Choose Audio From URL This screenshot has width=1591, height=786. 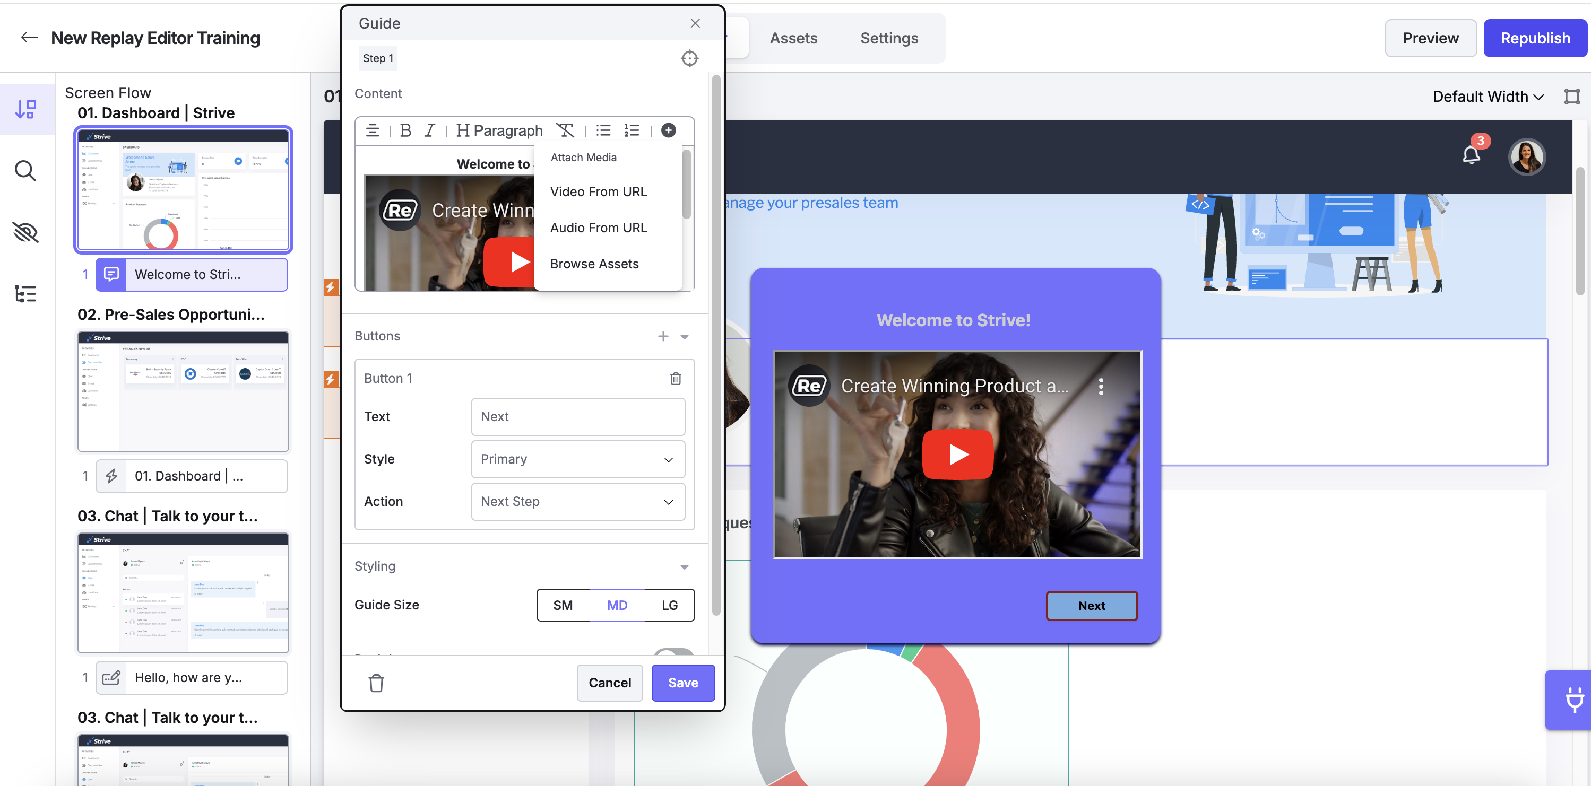coord(598,228)
